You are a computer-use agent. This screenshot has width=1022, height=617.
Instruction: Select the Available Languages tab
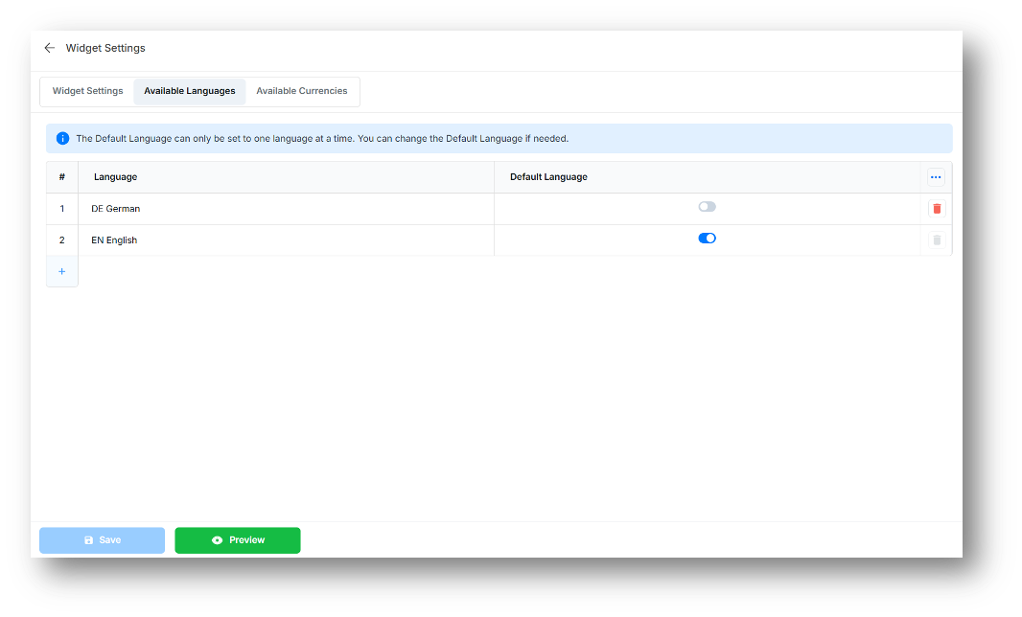pos(189,90)
